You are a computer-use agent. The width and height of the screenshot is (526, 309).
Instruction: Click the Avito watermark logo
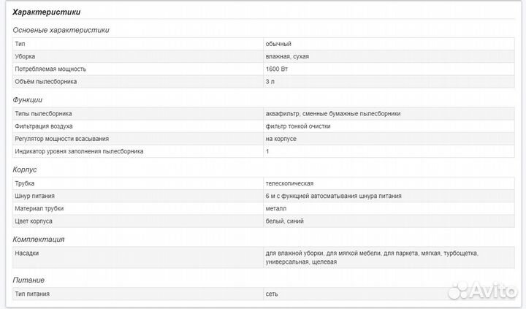click(x=483, y=290)
